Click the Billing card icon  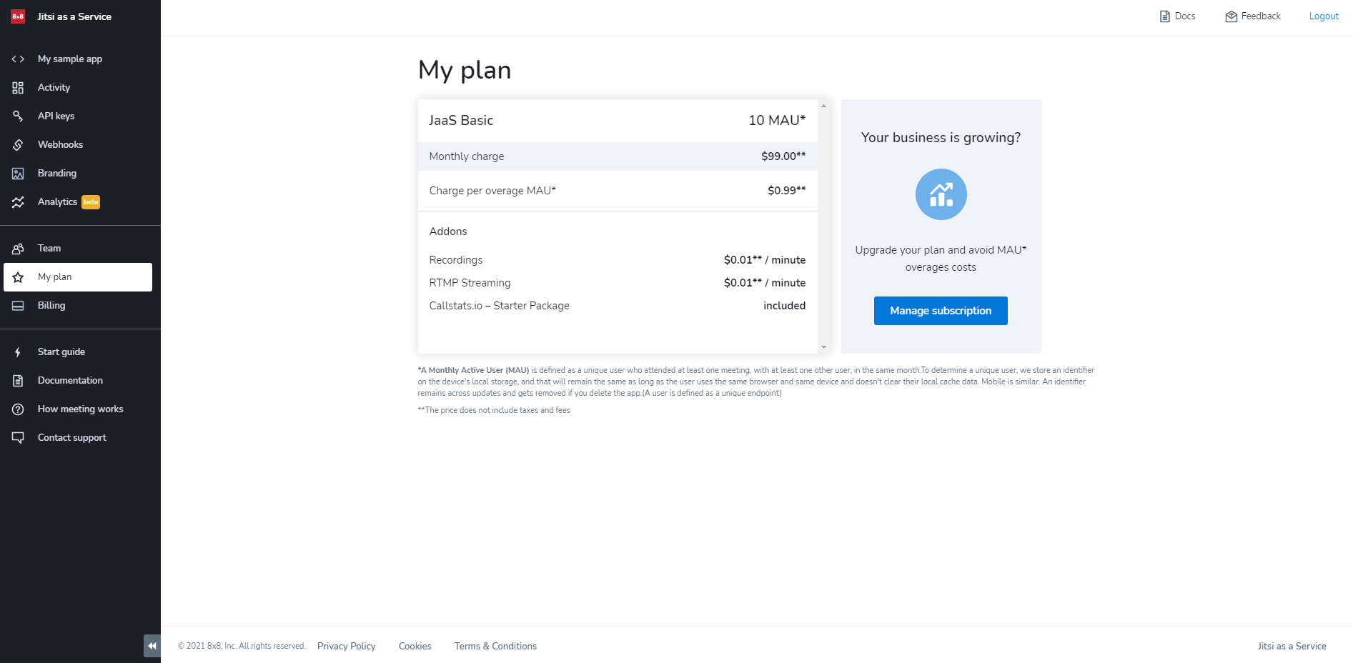18,306
